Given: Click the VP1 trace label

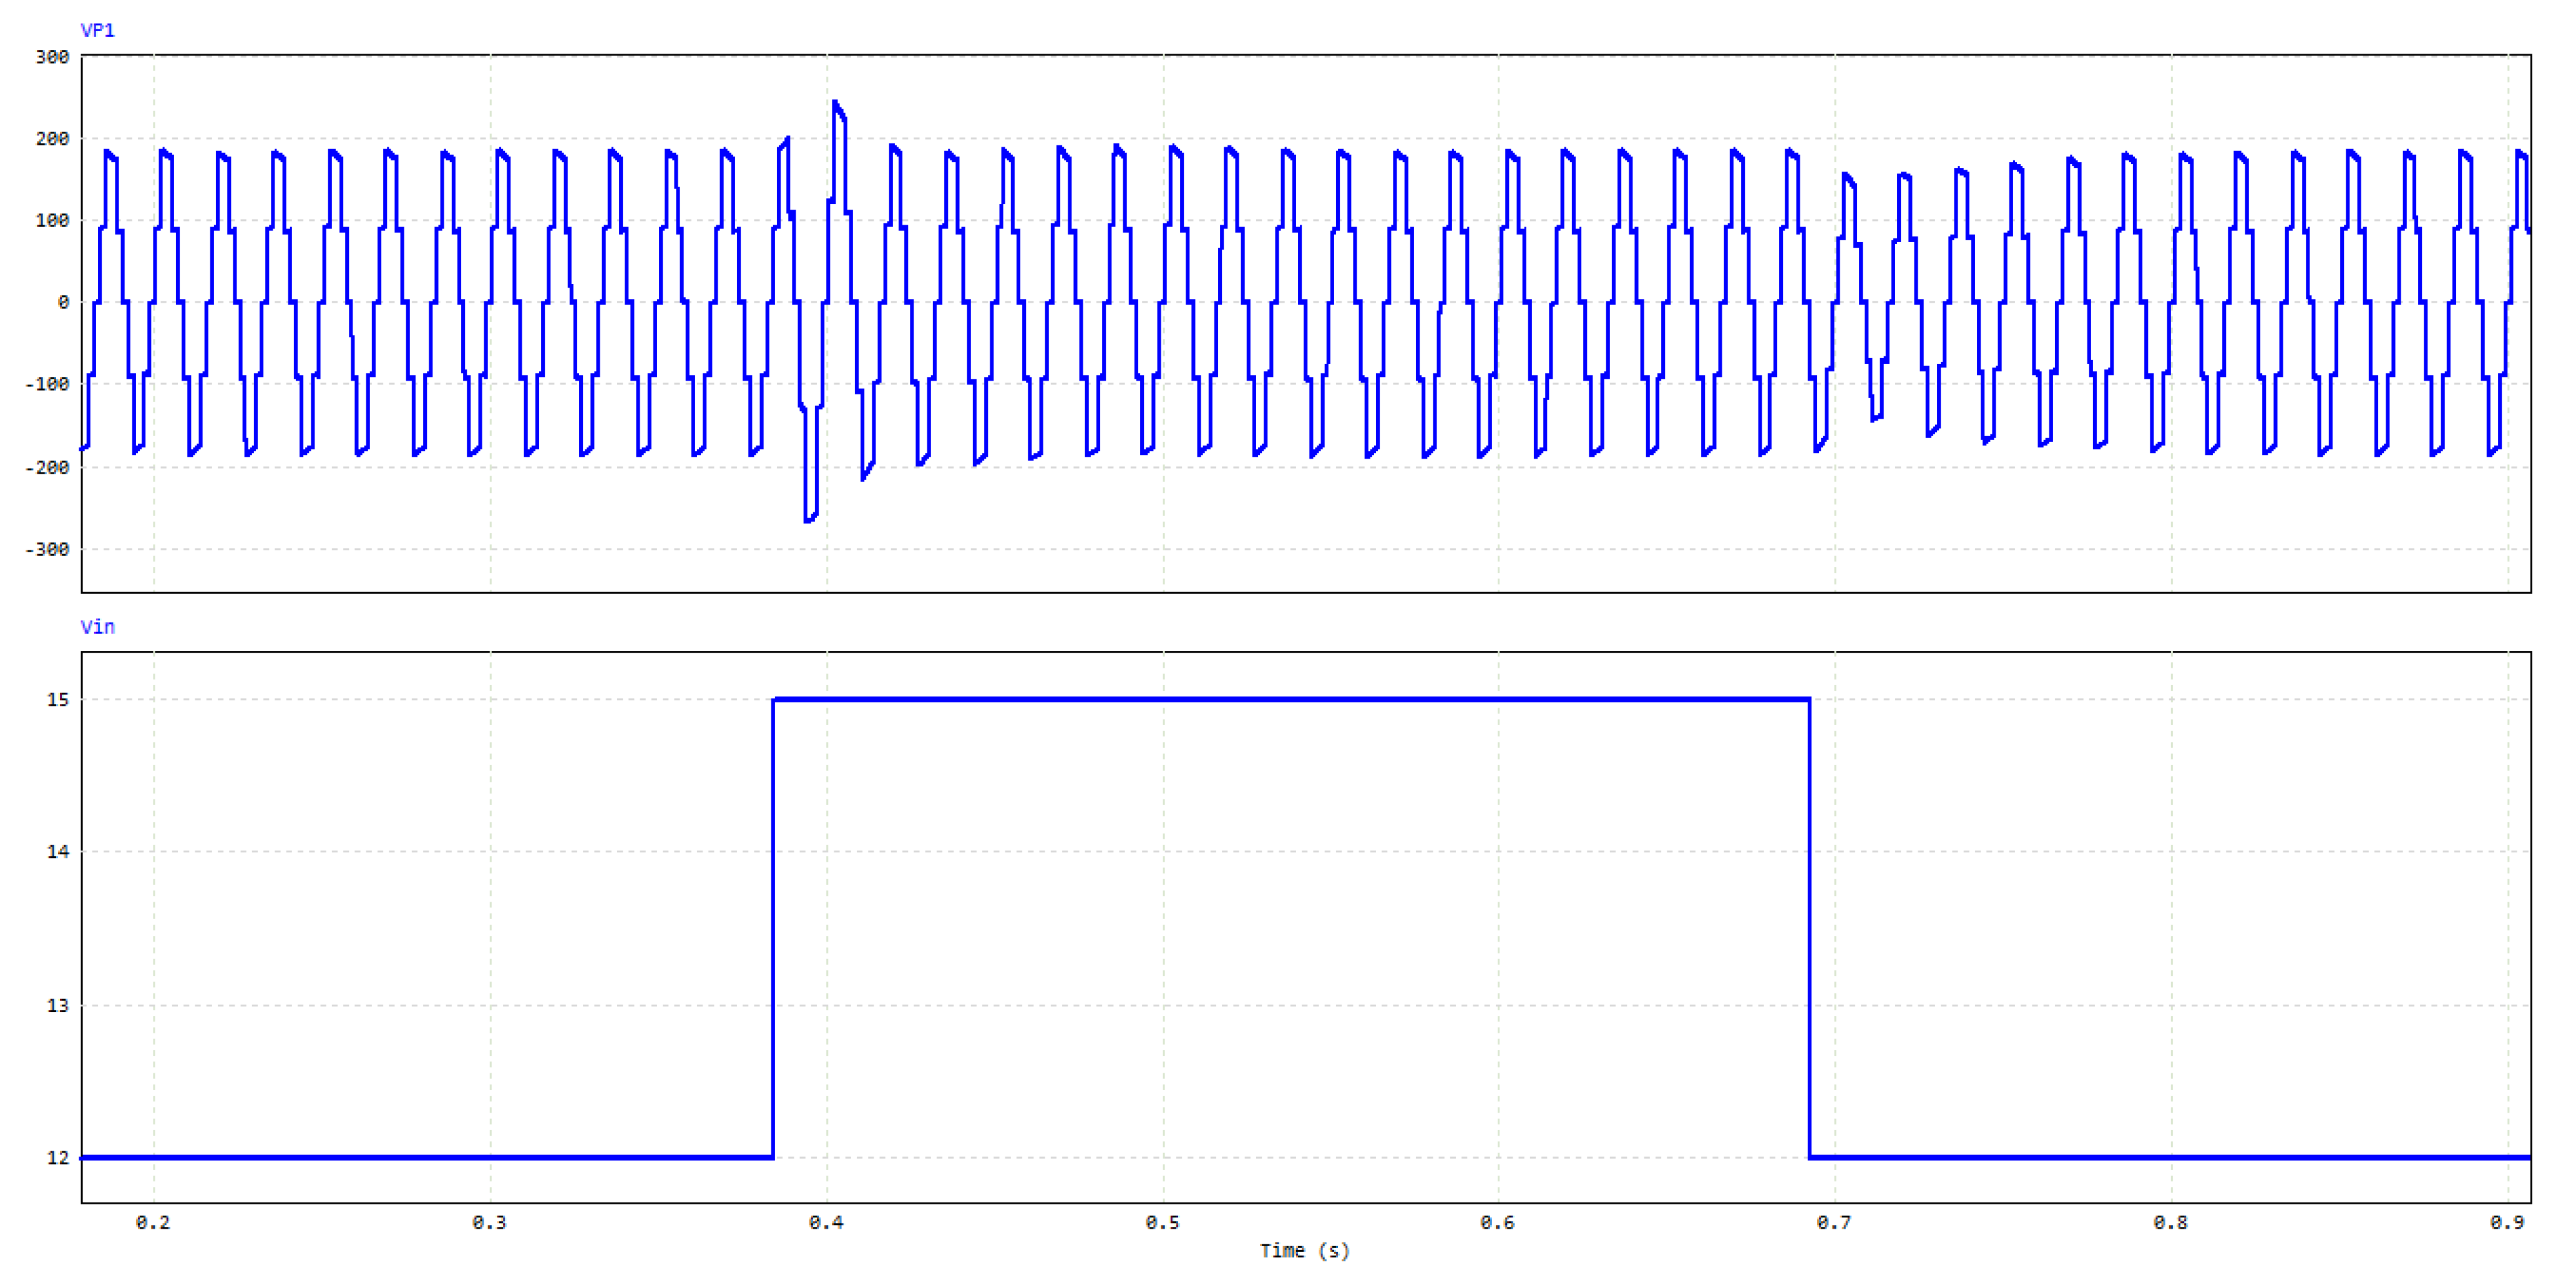Looking at the screenshot, I should pyautogui.click(x=97, y=30).
